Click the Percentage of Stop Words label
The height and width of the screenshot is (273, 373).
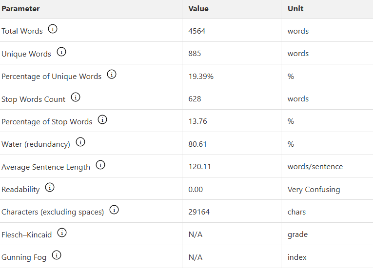tap(47, 122)
